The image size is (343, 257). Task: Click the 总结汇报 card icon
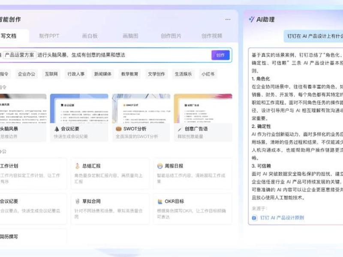pos(77,166)
